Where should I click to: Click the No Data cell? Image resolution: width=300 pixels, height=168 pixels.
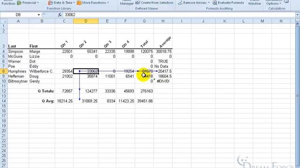coord(163,66)
